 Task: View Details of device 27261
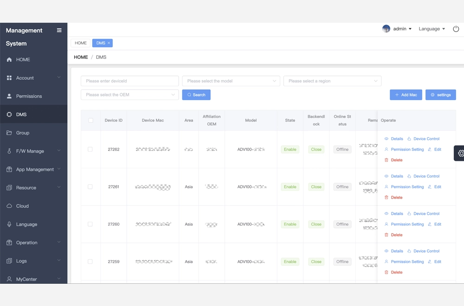pyautogui.click(x=394, y=176)
